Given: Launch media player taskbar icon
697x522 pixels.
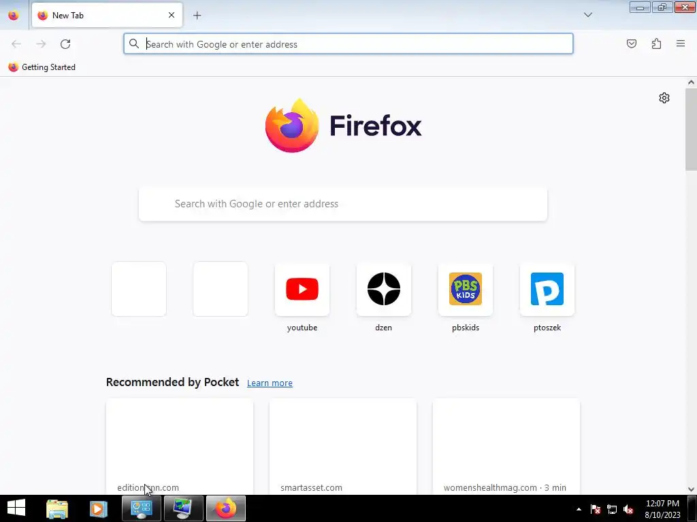Looking at the screenshot, I should pyautogui.click(x=98, y=508).
